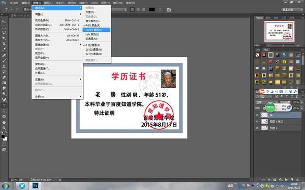The image size is (305, 190).
Task: Choose Lab 颜色 mode
Action: pyautogui.click(x=97, y=34)
